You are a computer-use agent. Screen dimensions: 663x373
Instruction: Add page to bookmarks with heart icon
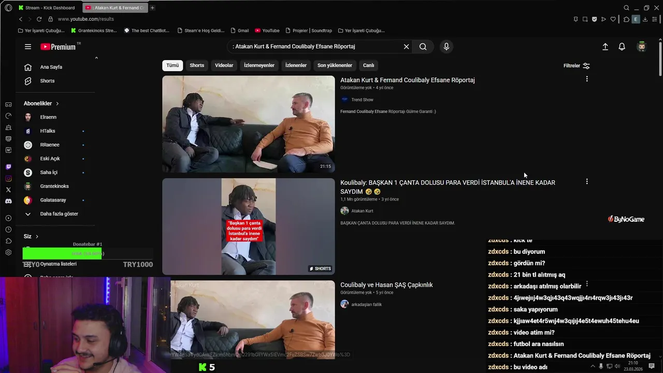point(613,19)
